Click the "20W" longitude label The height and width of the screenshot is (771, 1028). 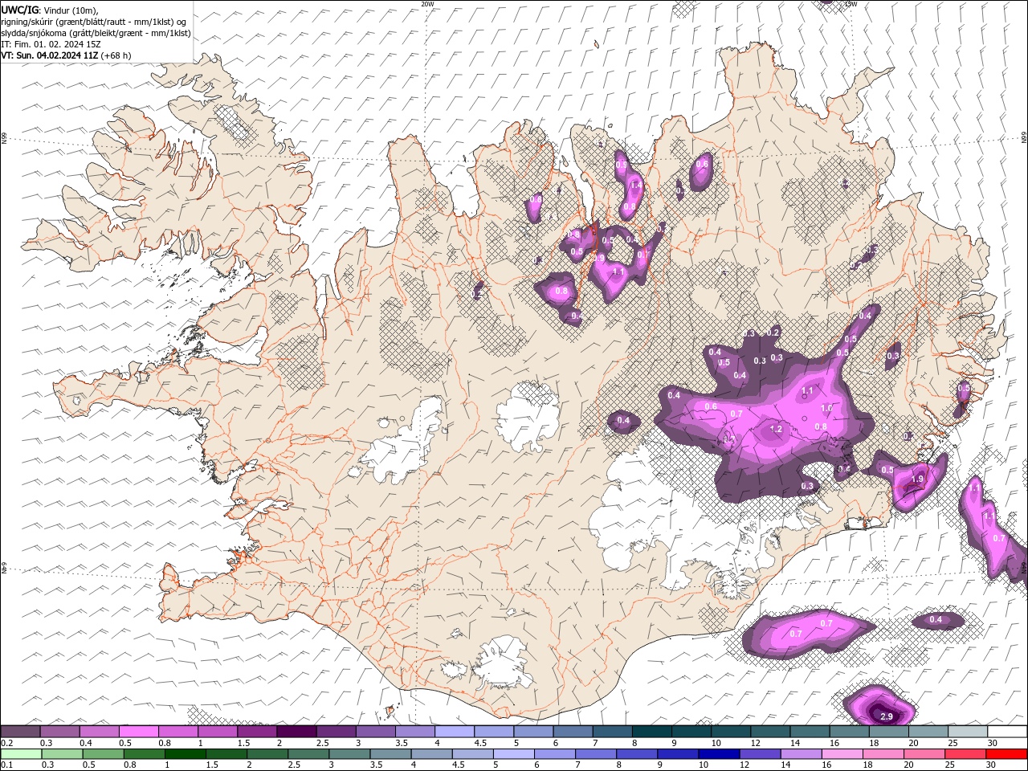427,4
